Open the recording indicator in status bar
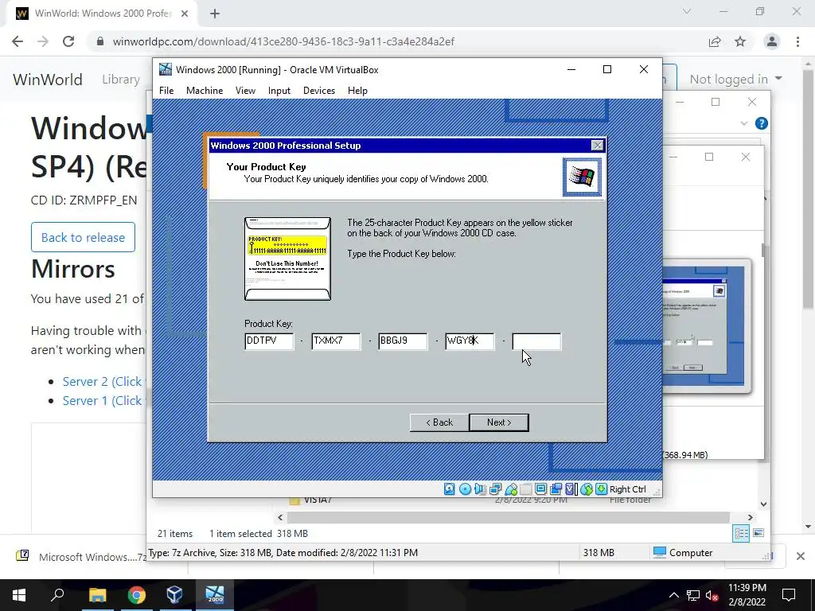This screenshot has height=611, width=815. tap(556, 489)
